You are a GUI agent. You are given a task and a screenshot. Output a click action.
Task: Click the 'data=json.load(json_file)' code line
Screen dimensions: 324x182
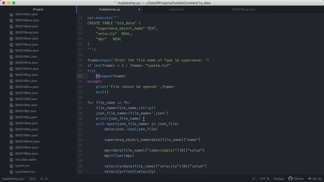[131, 129]
